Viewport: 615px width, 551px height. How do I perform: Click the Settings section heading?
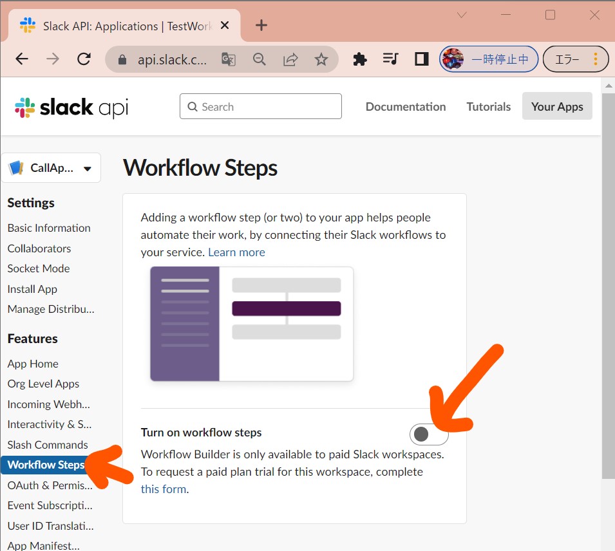pyautogui.click(x=31, y=203)
